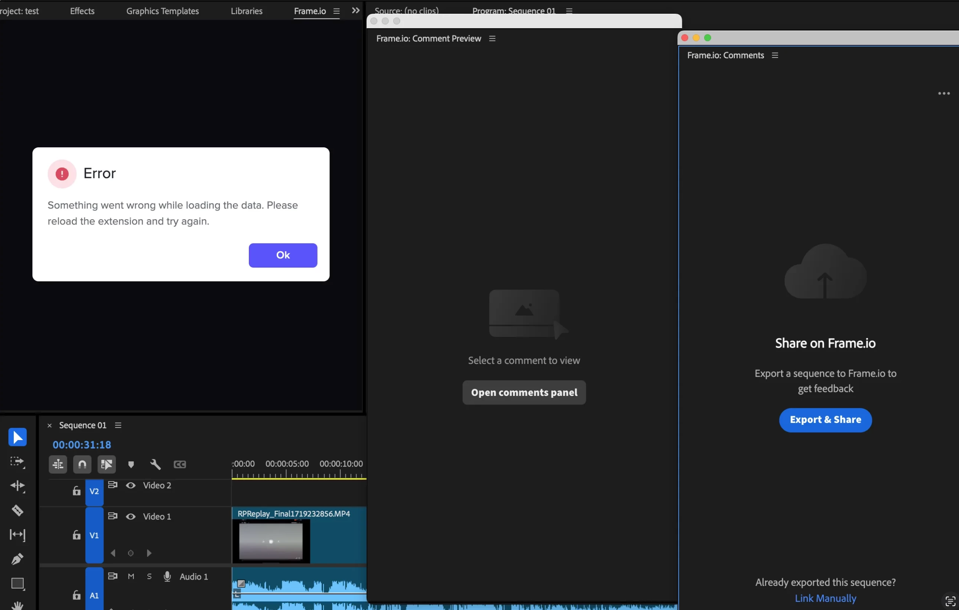Screen dimensions: 959x610
Task: Toggle lock on the V1 track
Action: tap(77, 535)
